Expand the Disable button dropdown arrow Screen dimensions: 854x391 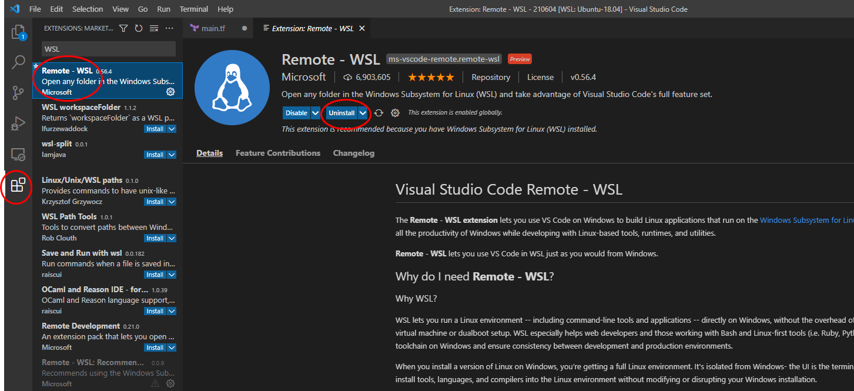[x=316, y=113]
